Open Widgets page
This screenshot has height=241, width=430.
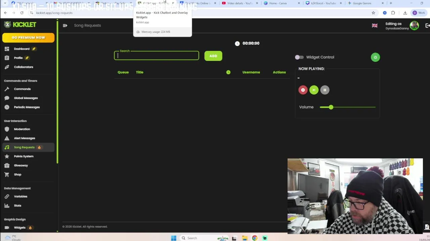[x=19, y=228]
